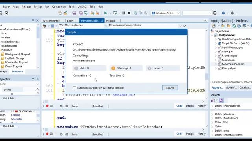Click the Errors icon in Compile dialog
This screenshot has width=252, height=141.
150,68
